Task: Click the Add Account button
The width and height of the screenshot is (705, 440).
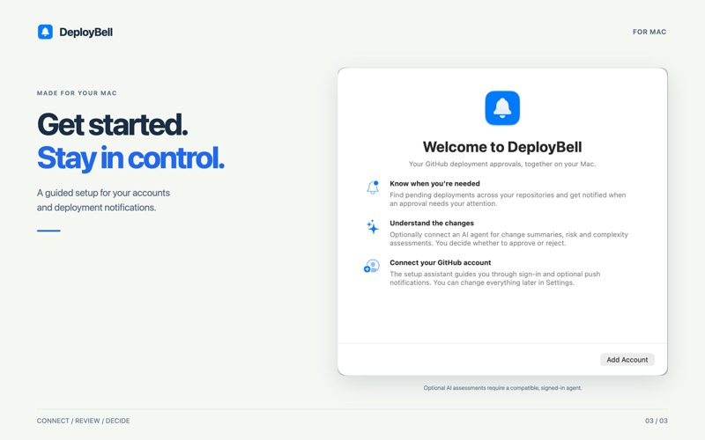Action: point(627,360)
